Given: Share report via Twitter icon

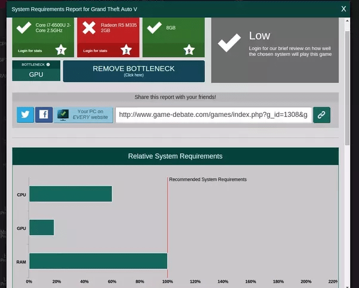Looking at the screenshot, I should (x=26, y=114).
